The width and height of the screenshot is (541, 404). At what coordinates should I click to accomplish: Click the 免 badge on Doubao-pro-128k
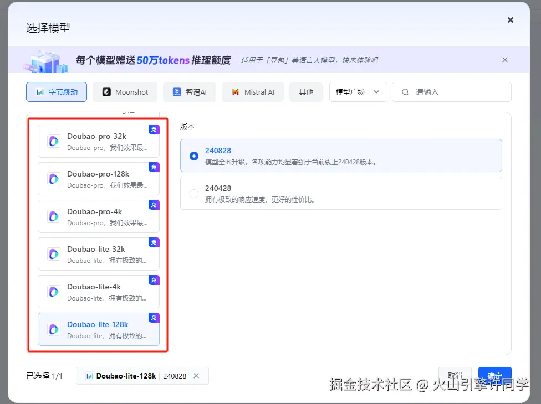coord(154,167)
